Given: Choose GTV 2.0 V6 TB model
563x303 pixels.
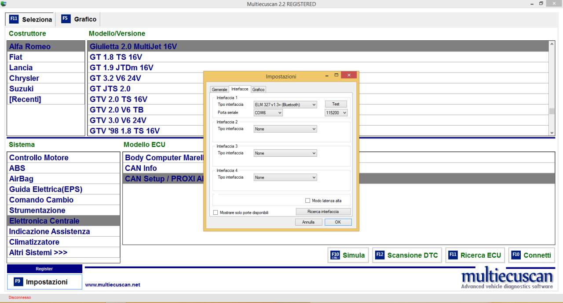Looking at the screenshot, I should pos(146,110).
